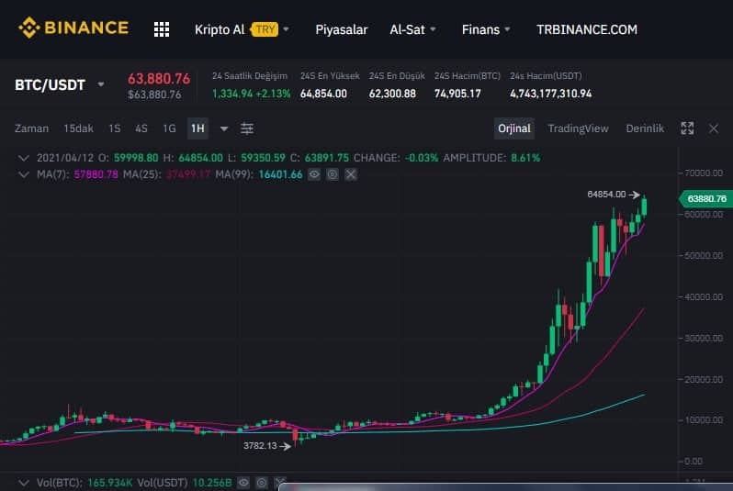Remove the MA indicator

[350, 174]
